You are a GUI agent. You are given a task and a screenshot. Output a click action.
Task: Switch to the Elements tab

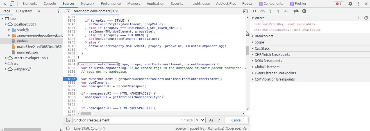[x=29, y=4]
